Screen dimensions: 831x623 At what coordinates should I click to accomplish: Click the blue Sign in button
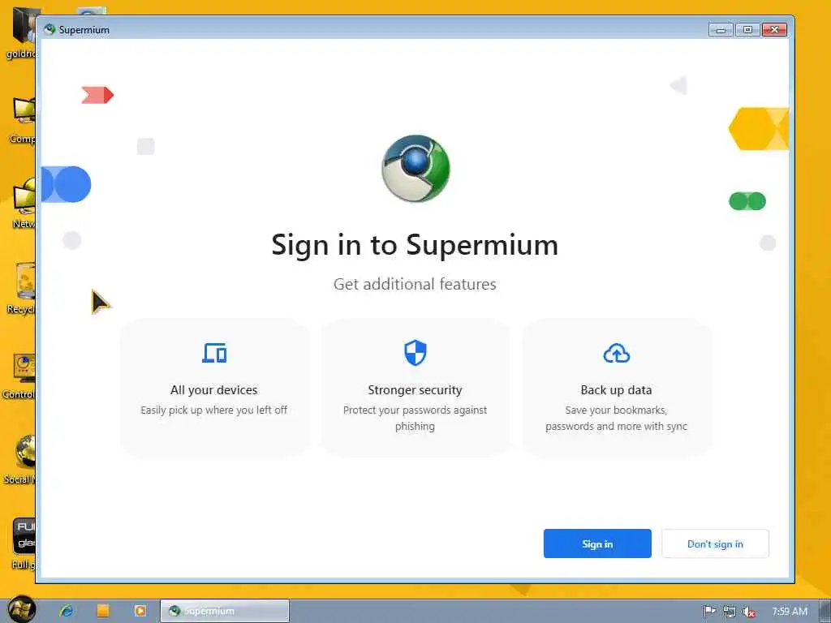pyautogui.click(x=596, y=544)
